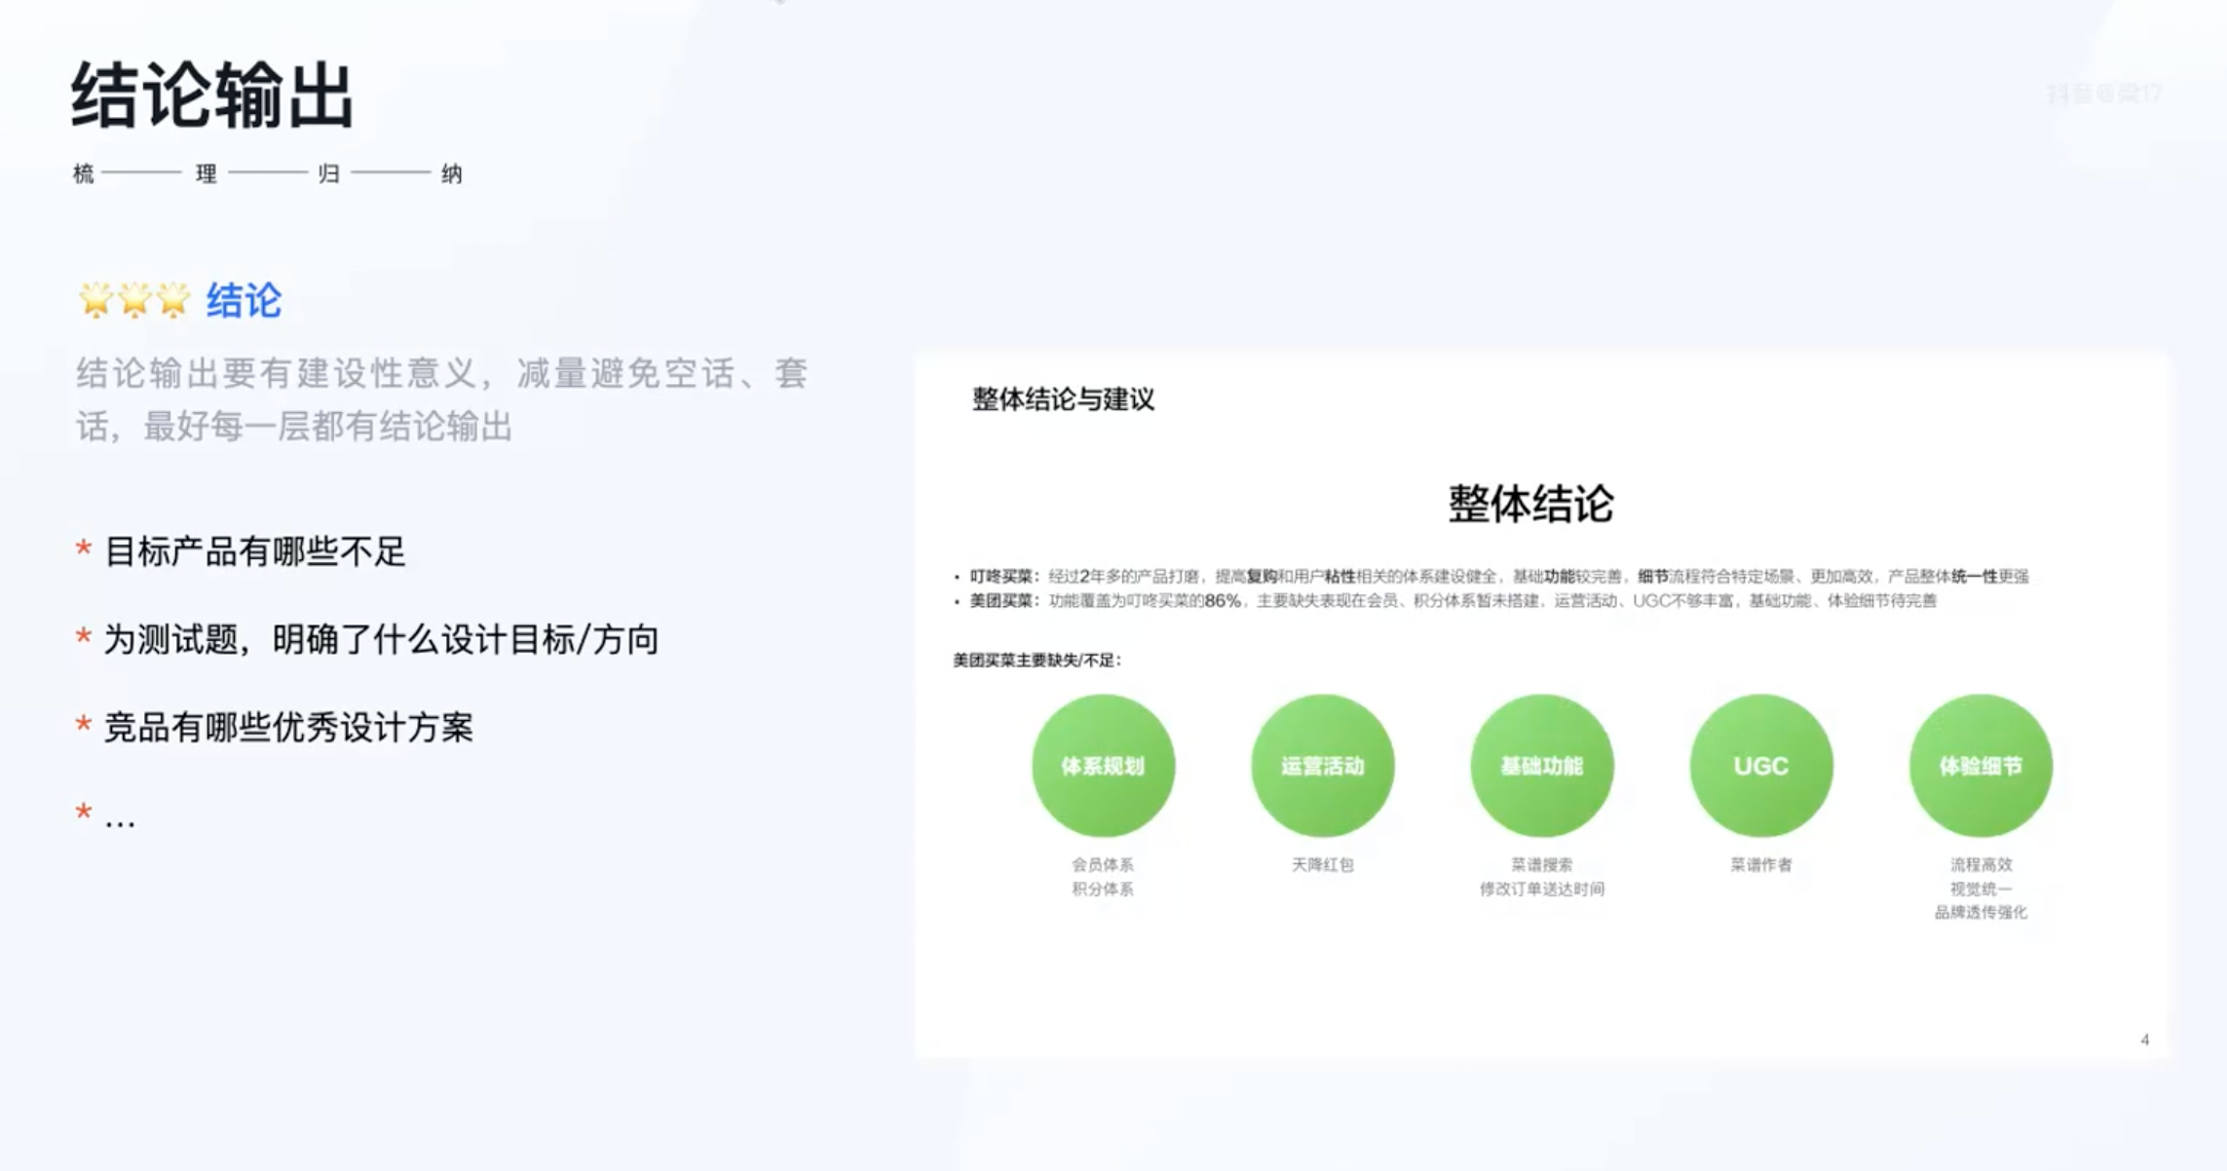Click the 菜谱作者 label
This screenshot has height=1171, width=2227.
tap(1760, 864)
